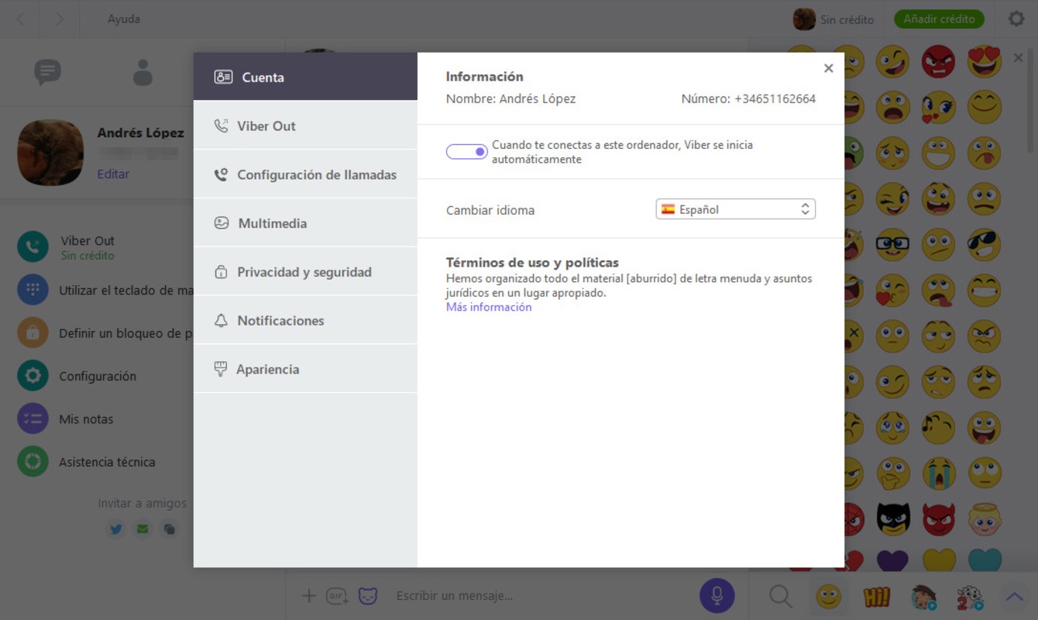Open the chats speech bubble icon
Viewport: 1038px width, 620px height.
[47, 73]
